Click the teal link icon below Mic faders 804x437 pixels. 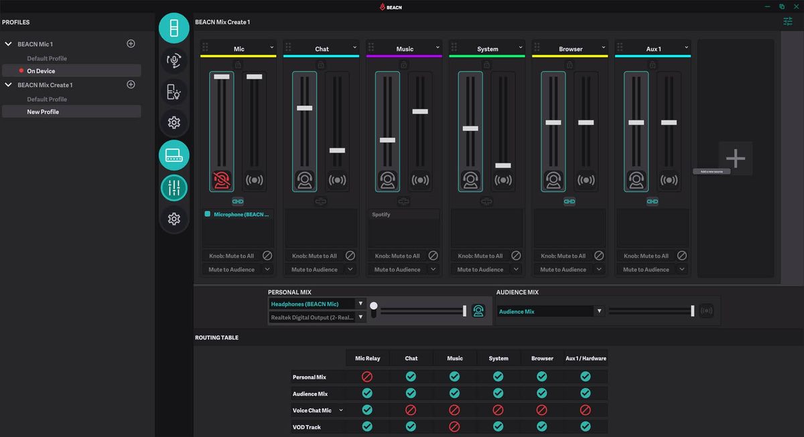(x=237, y=201)
